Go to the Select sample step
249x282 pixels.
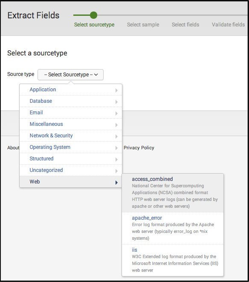click(143, 25)
